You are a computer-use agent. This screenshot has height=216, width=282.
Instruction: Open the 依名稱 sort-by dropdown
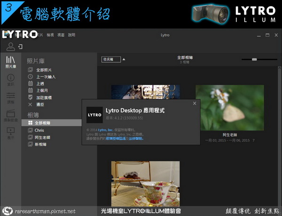pos(110,59)
